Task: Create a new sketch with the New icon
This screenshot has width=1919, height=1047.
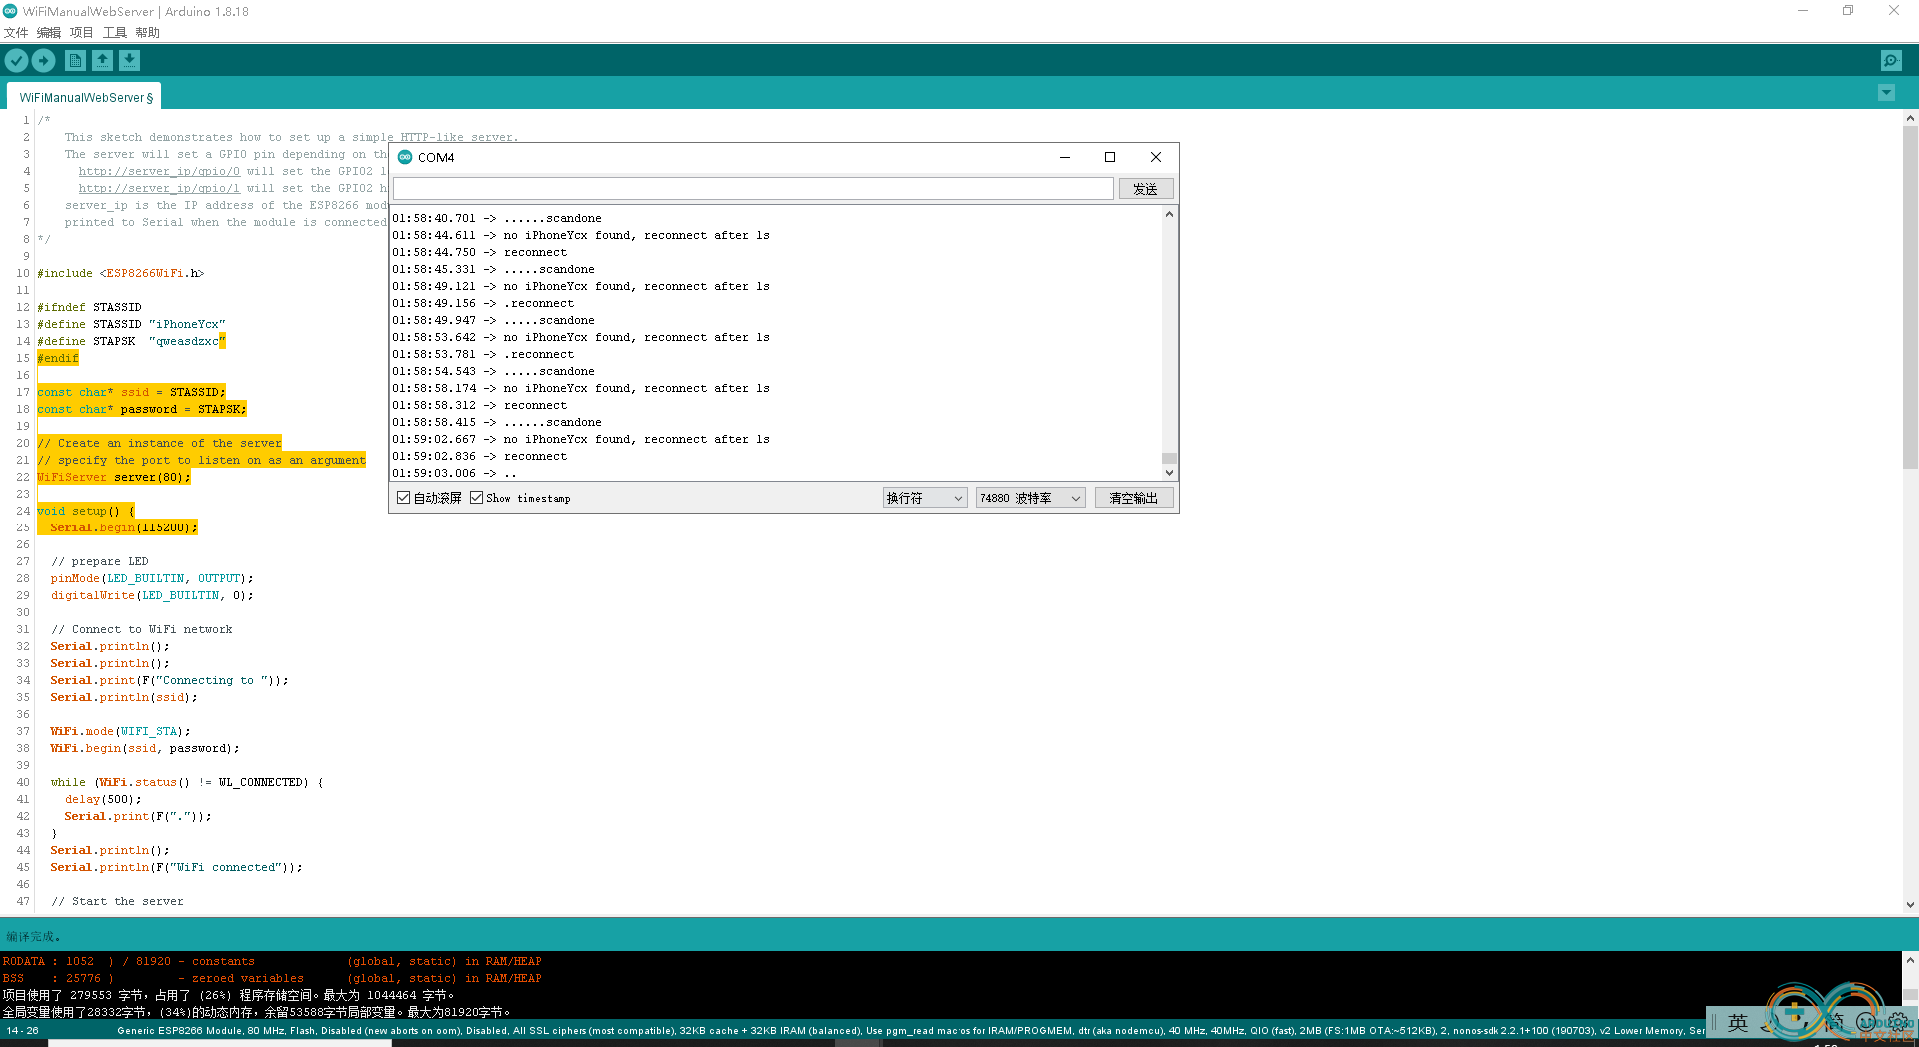Action: [x=75, y=61]
